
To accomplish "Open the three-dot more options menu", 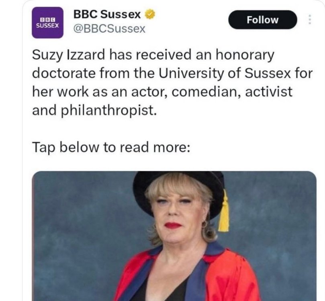I will (x=310, y=20).
